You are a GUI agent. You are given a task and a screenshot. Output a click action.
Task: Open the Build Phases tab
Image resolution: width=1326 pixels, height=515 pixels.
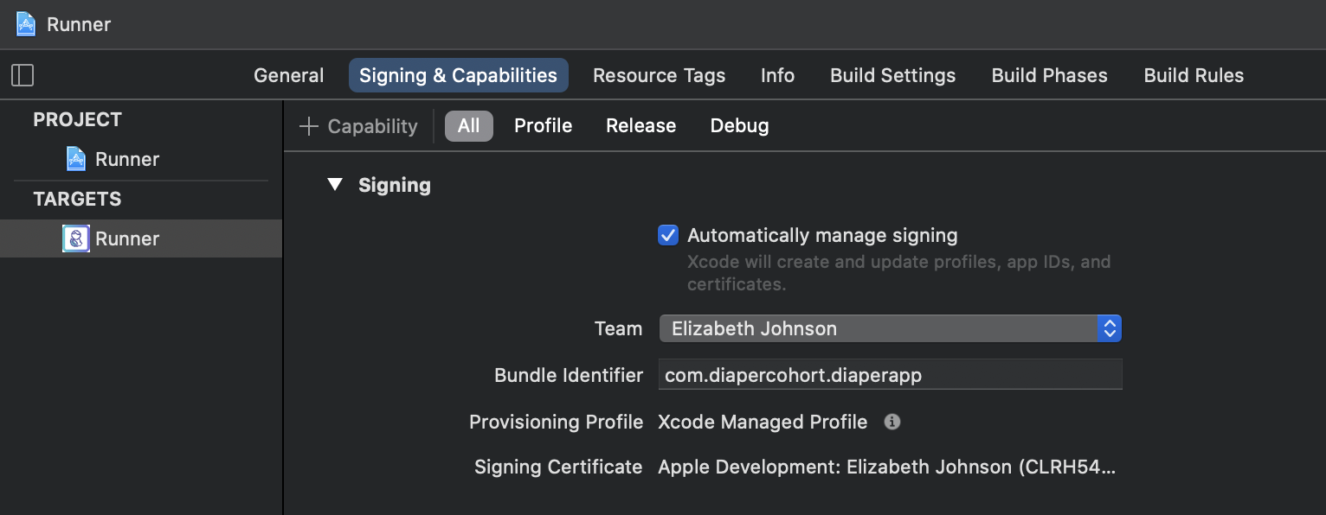[x=1050, y=75]
